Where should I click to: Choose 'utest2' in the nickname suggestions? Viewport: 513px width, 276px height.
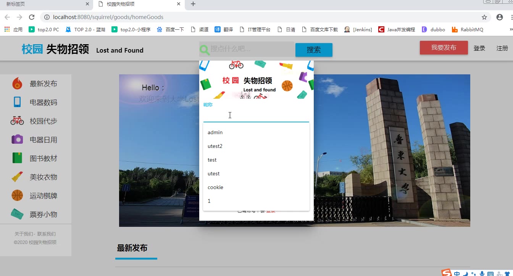pyautogui.click(x=215, y=146)
